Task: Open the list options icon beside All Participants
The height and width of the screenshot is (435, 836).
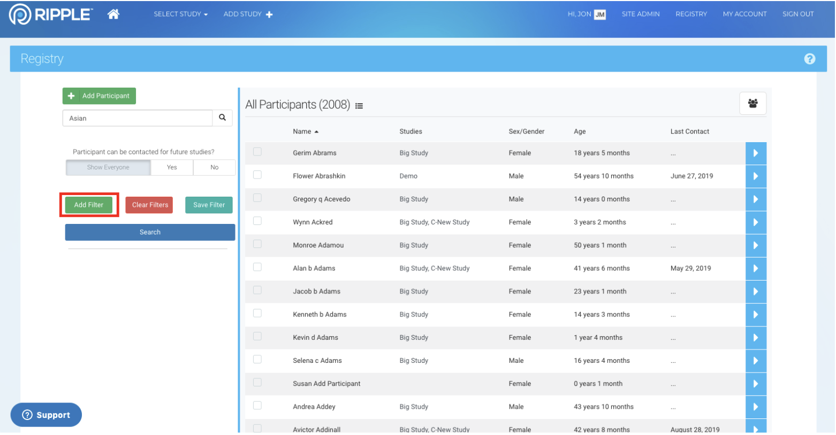Action: (x=359, y=106)
